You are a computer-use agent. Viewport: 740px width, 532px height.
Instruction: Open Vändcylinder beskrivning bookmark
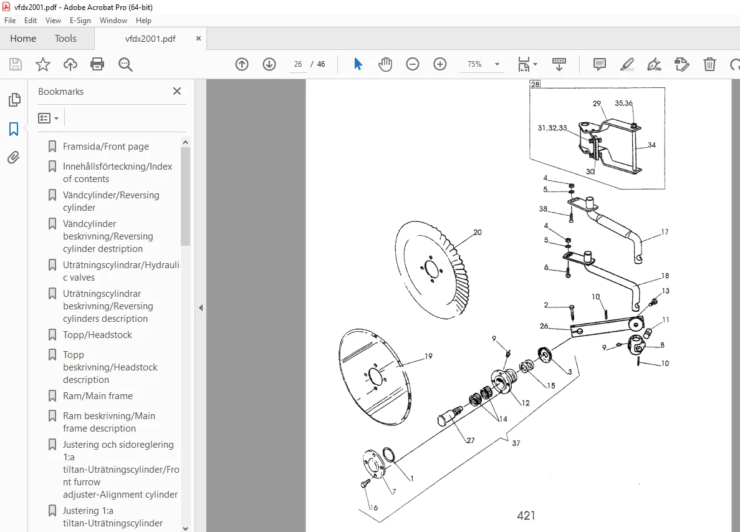tap(108, 236)
